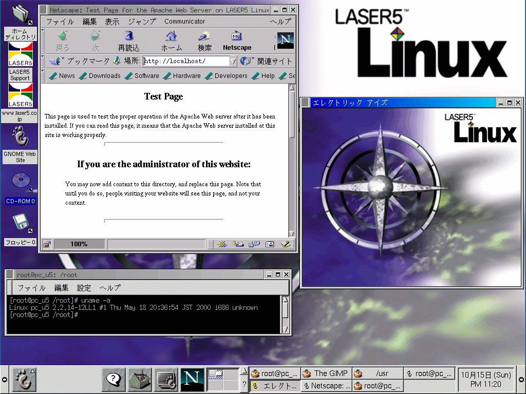
Task: Click the panel clock showing PM 11:20
Action: (x=486, y=379)
